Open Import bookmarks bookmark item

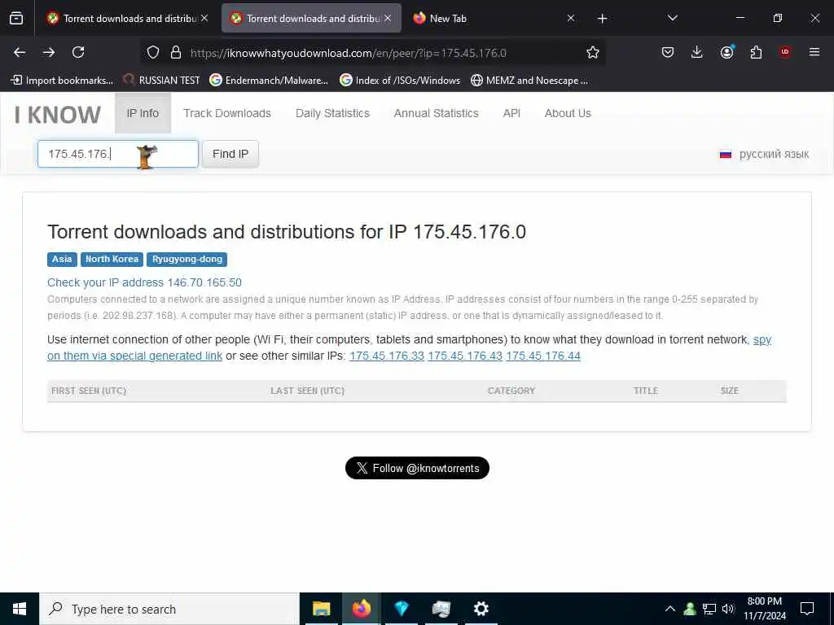click(62, 81)
